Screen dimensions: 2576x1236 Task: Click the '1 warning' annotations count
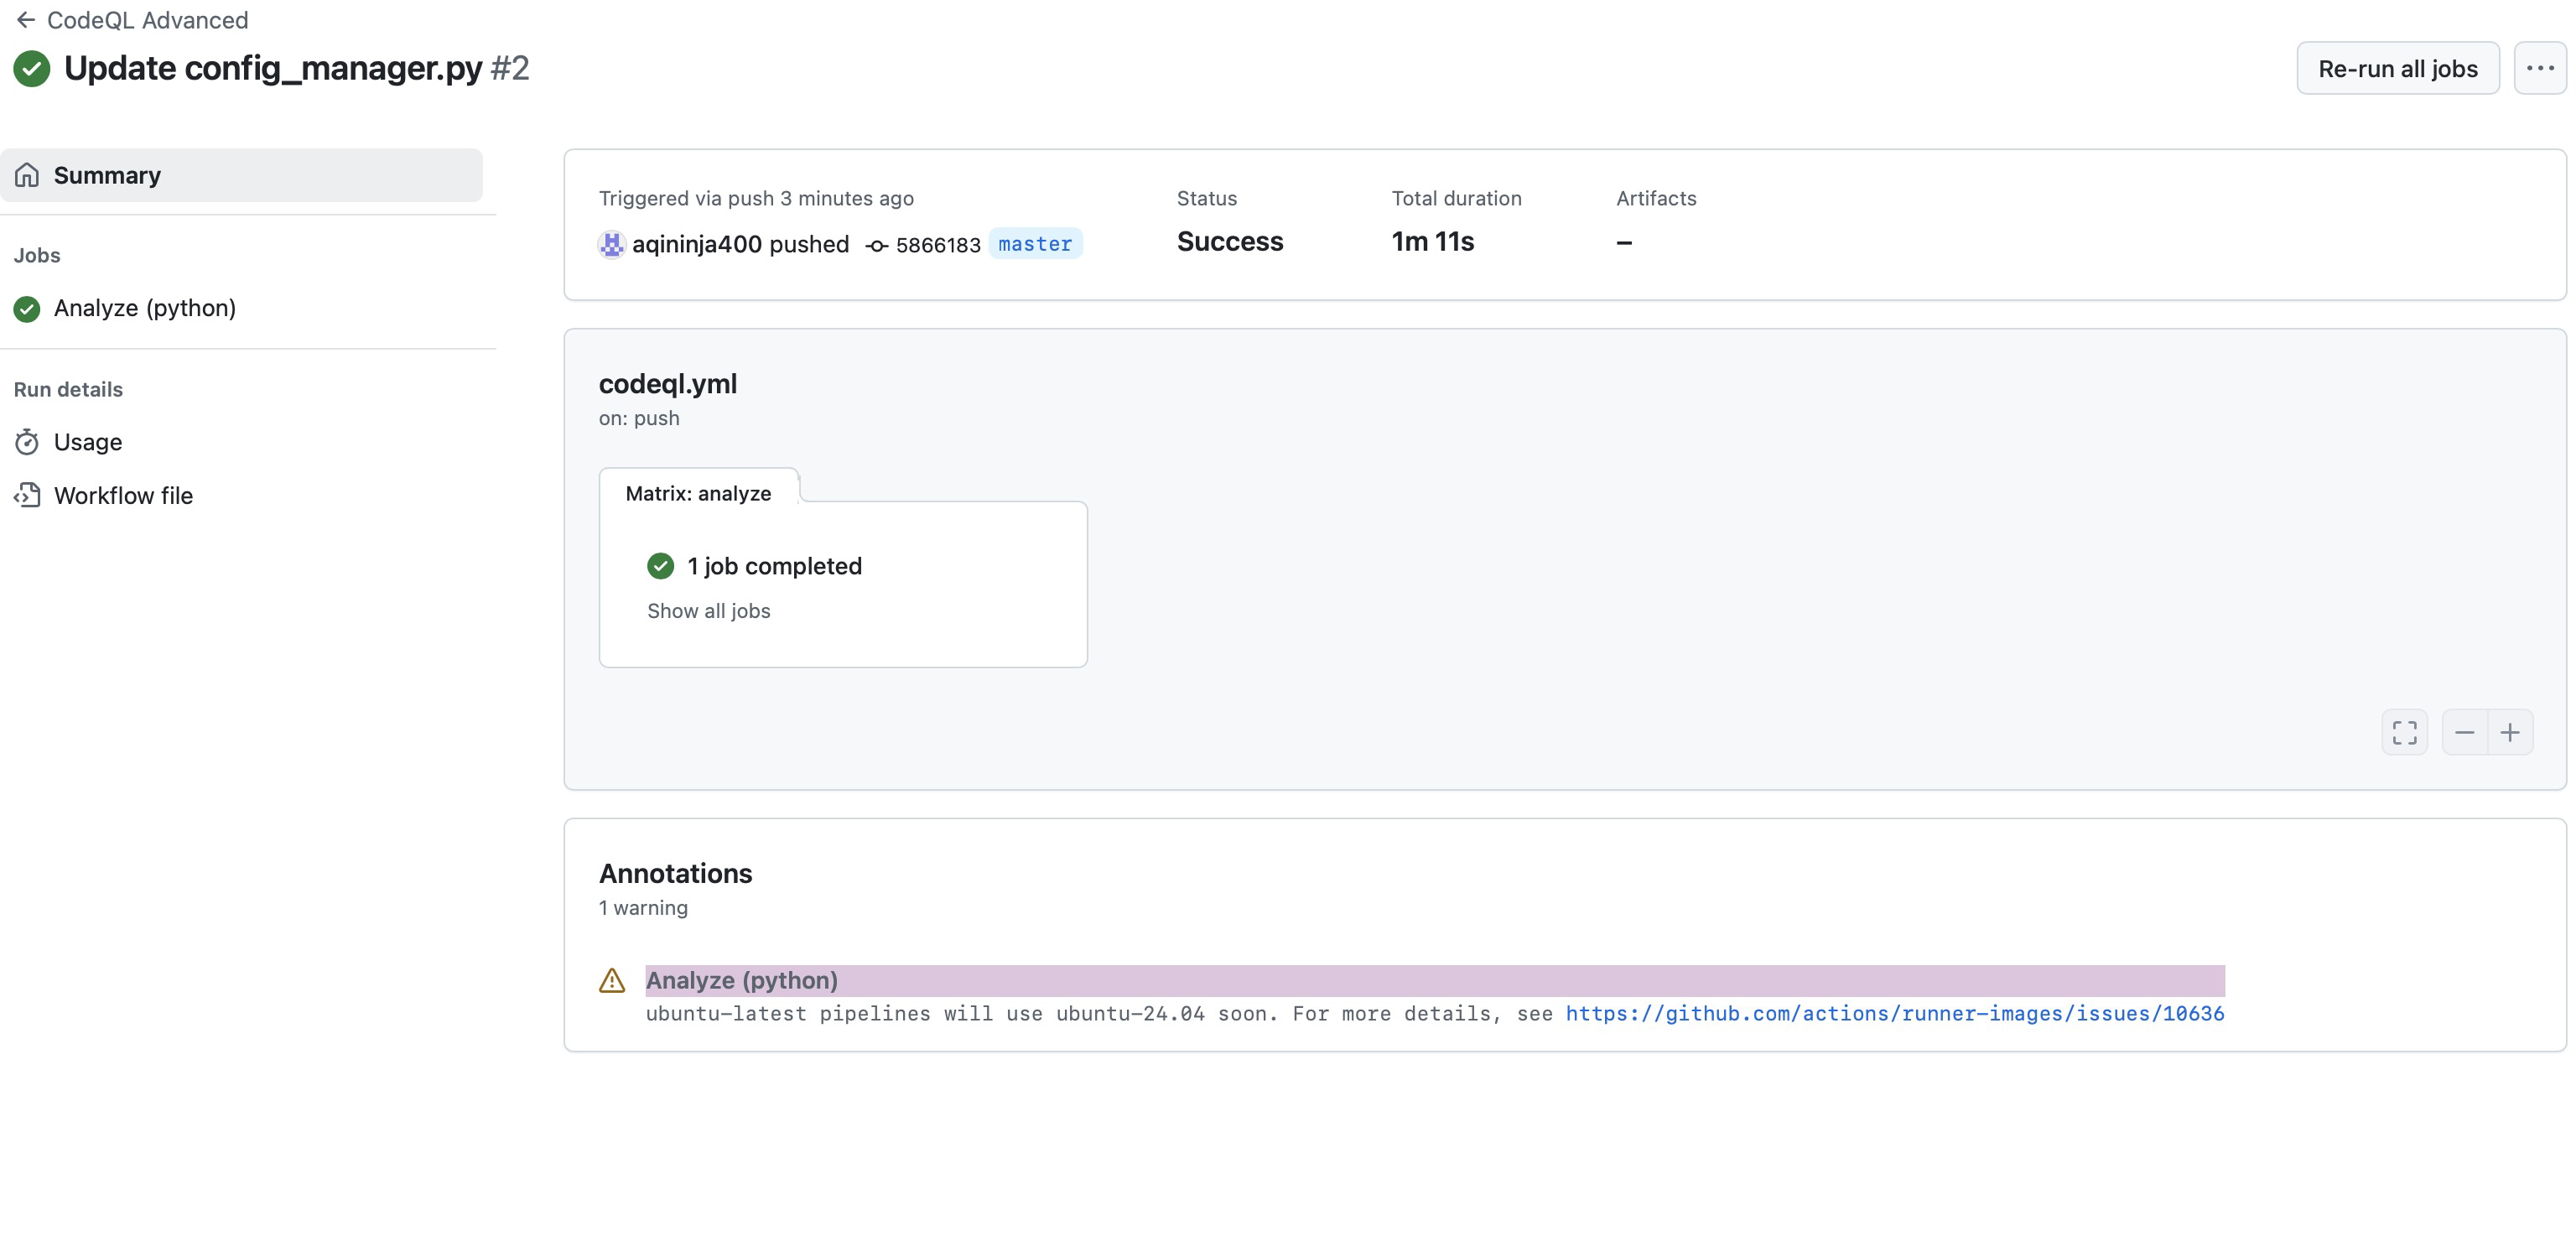pos(643,907)
